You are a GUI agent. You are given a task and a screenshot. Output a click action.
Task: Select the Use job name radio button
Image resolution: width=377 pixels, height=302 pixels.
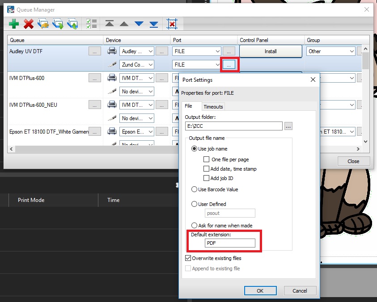click(194, 149)
